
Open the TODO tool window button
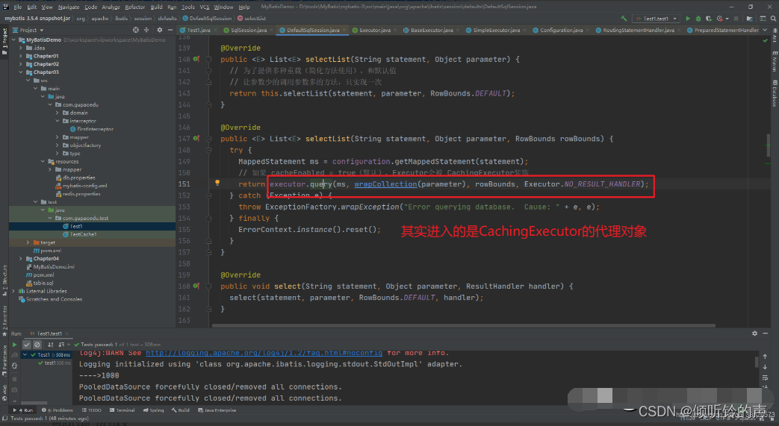pyautogui.click(x=91, y=410)
